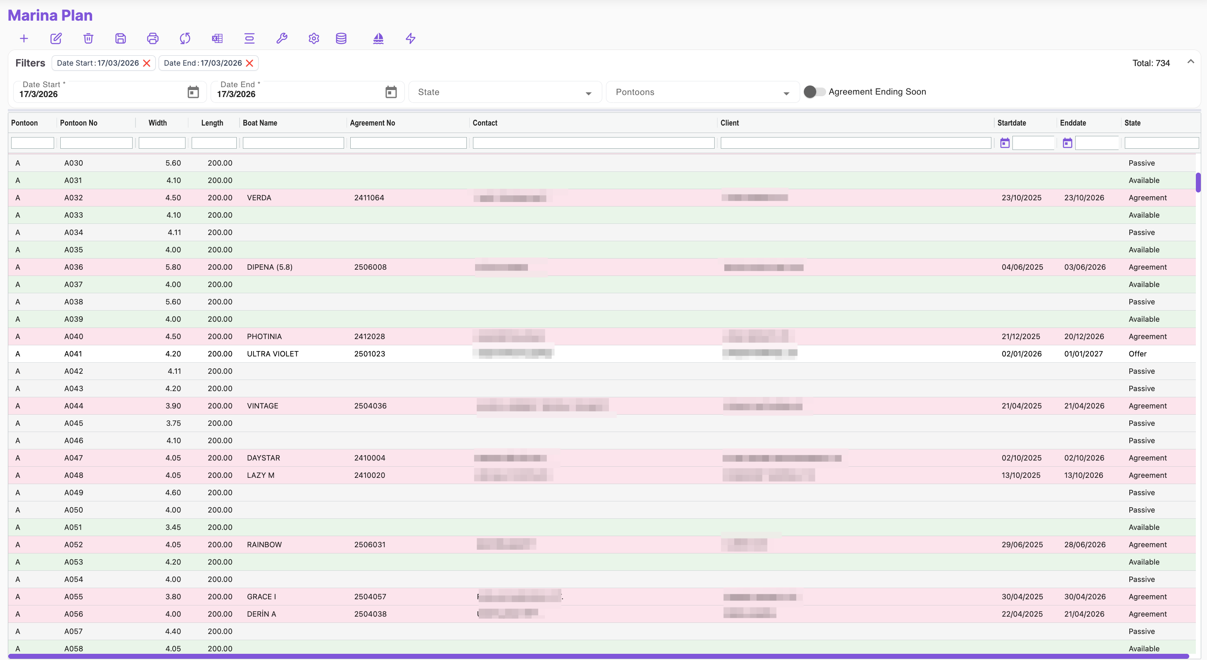Screen dimensions: 1207x660
Task: Remove the Date End filter chip
Action: (x=250, y=63)
